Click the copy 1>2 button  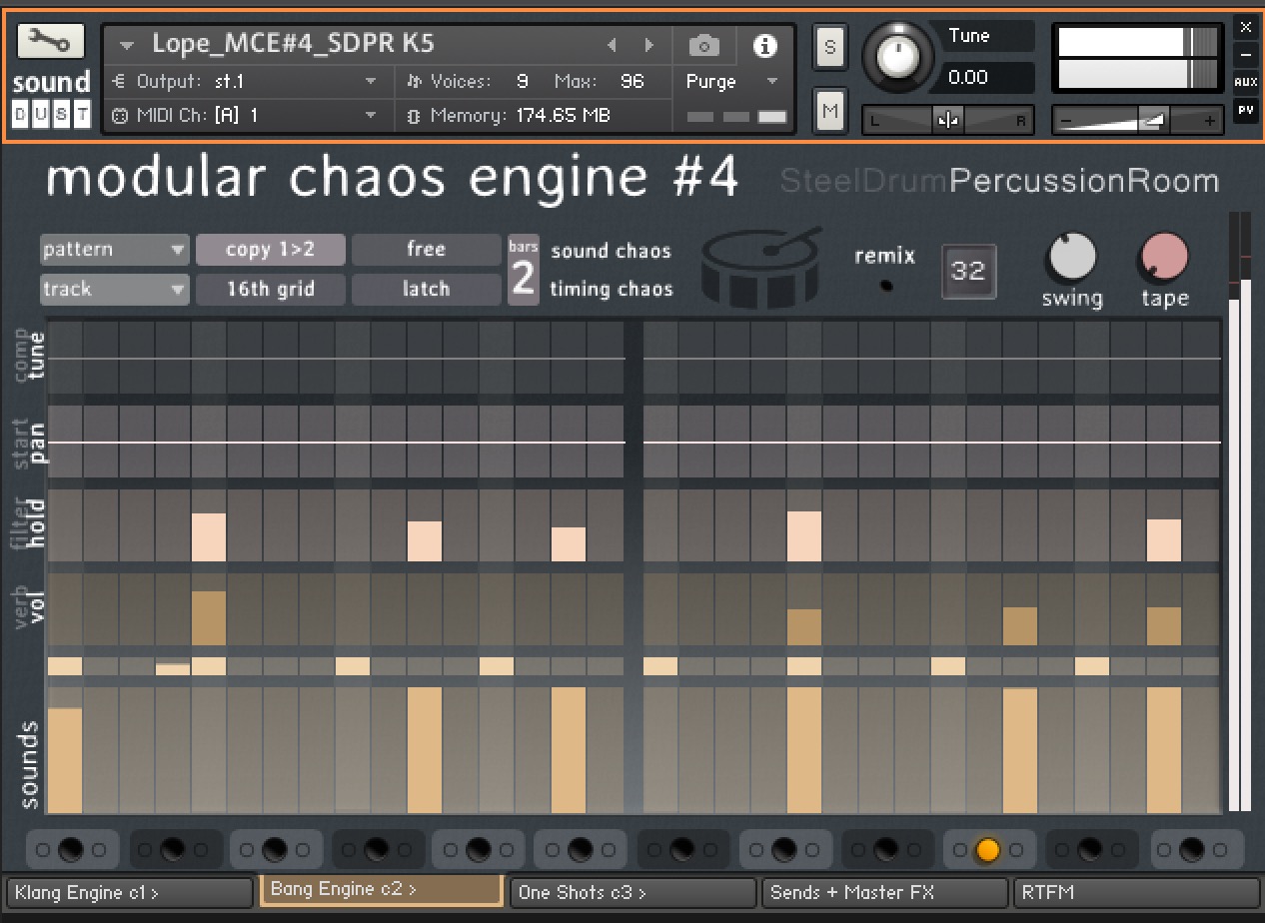click(270, 249)
